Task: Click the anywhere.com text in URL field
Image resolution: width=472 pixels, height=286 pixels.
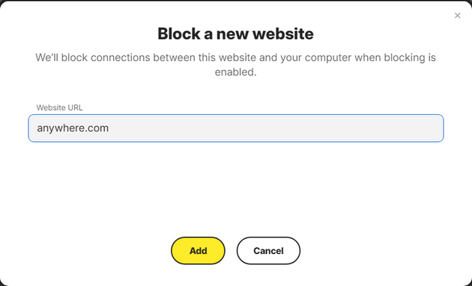Action: click(x=73, y=128)
